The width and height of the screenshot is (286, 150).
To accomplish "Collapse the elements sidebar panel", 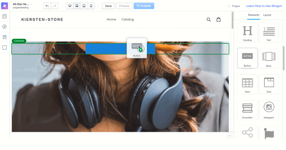I will pos(230,136).
